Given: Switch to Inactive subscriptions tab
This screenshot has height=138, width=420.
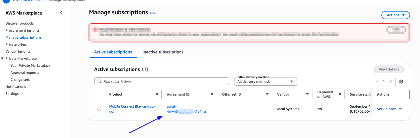Looking at the screenshot, I should click(163, 52).
